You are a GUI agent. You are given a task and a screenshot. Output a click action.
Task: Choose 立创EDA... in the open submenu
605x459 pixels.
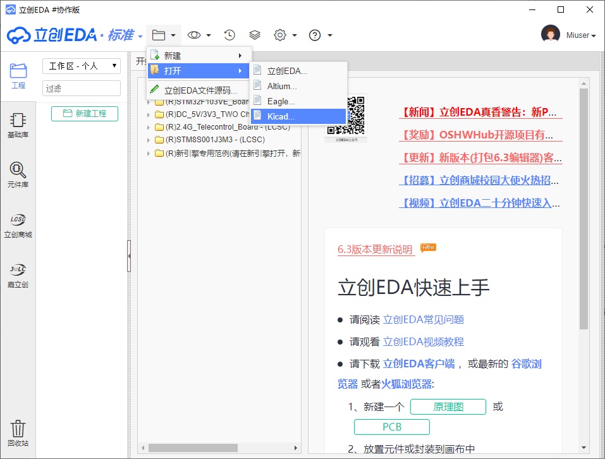tap(298, 71)
